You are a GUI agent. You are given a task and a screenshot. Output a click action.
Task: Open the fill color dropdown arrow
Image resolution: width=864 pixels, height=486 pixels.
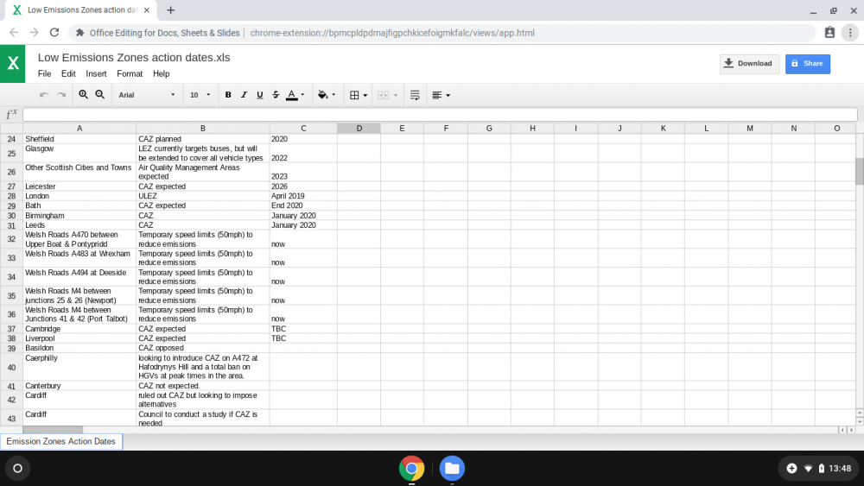(334, 95)
